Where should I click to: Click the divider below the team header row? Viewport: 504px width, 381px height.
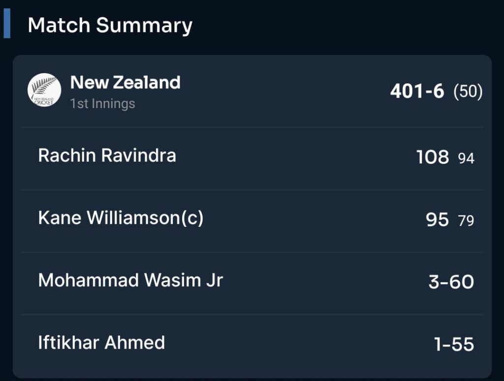click(252, 127)
